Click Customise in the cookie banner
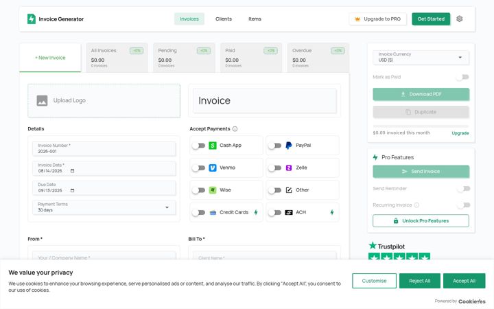Screen dimensions: 494x309 click(374, 281)
